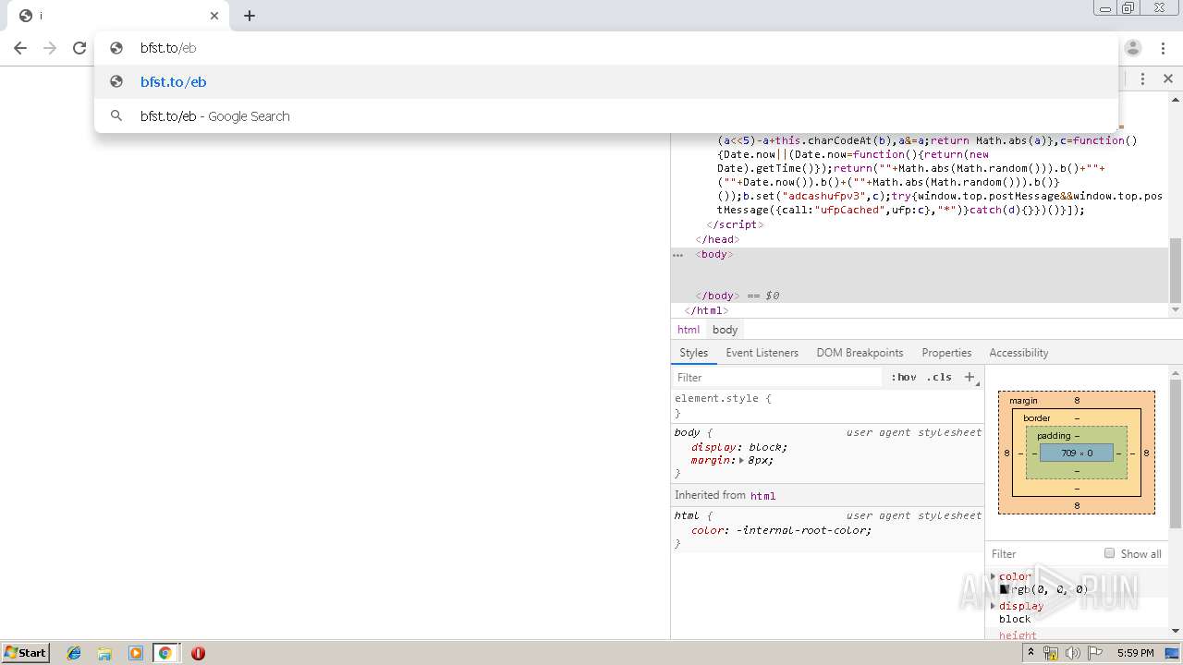Switch to the Properties tab

946,353
